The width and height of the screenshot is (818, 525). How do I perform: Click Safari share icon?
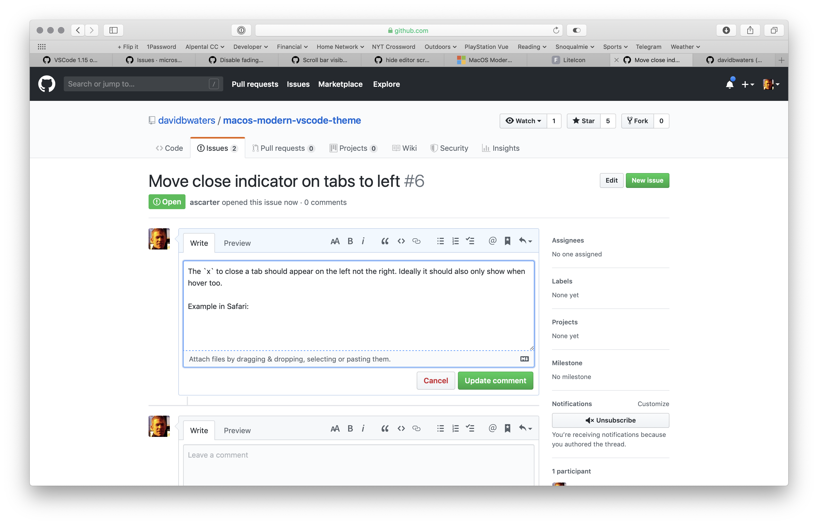[750, 30]
